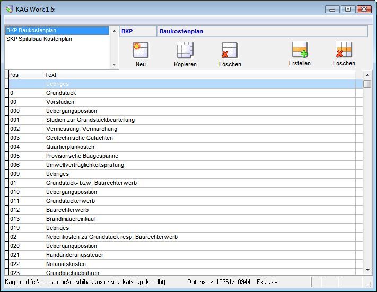The image size is (377, 292).
Task: Select SKP Spitalbau Kostenplan in the list
Action: click(x=57, y=39)
